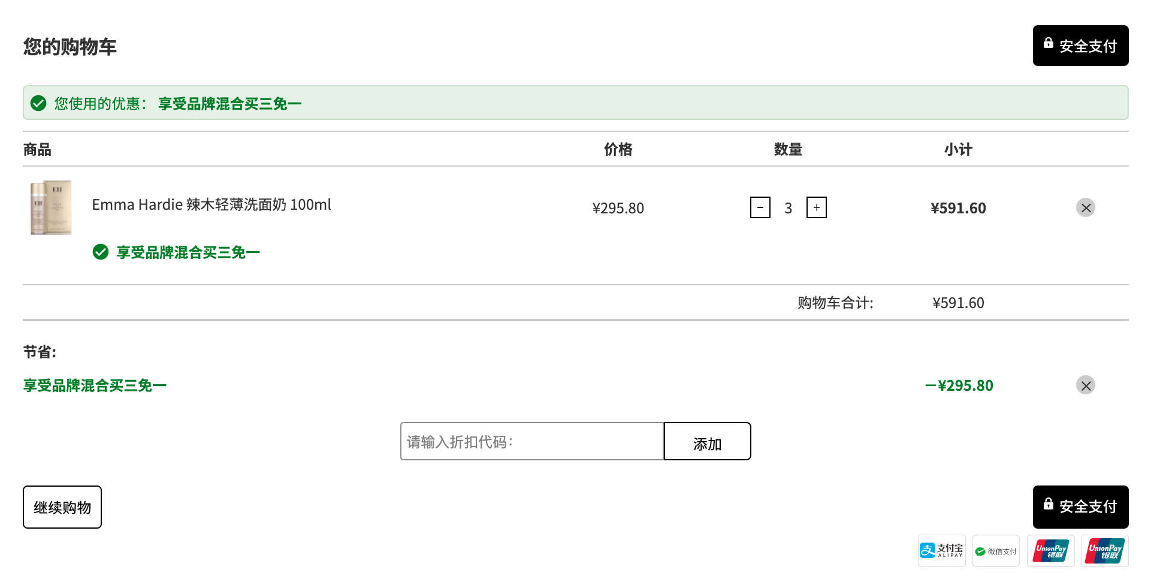
Task: Click the first UnionPay payment icon
Action: click(1050, 551)
